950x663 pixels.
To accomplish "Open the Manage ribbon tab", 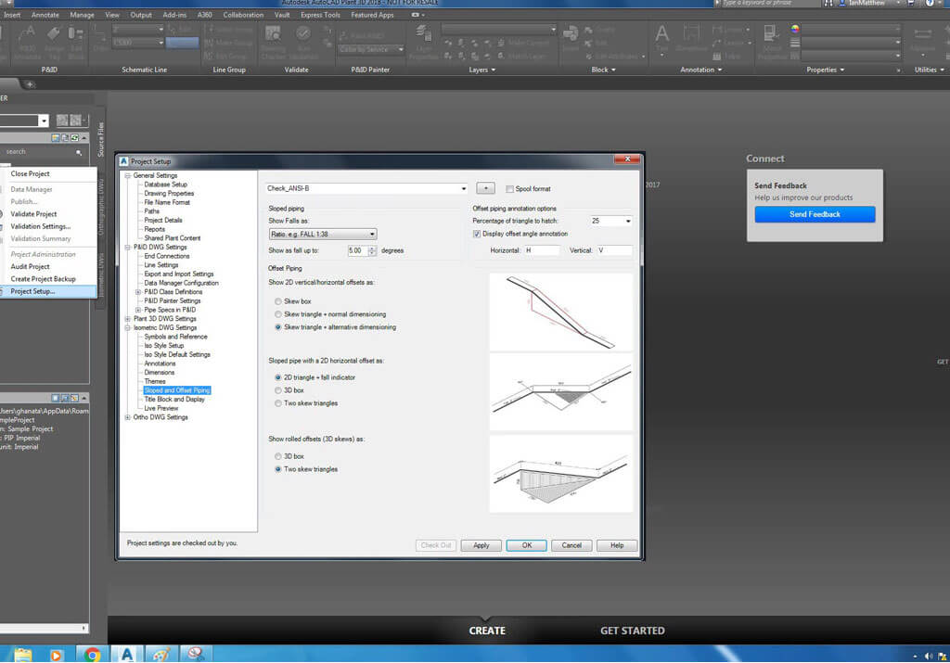I will (x=82, y=15).
